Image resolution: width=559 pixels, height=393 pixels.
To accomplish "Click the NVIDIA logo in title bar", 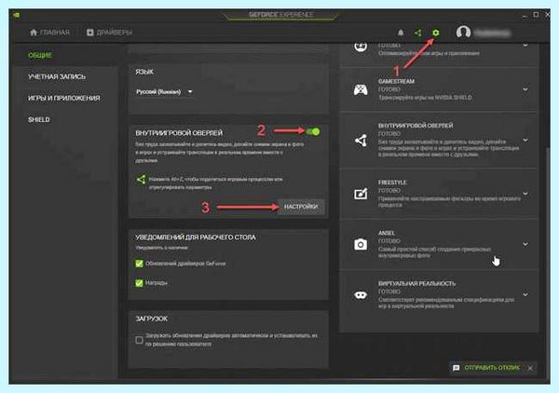I will (x=17, y=15).
